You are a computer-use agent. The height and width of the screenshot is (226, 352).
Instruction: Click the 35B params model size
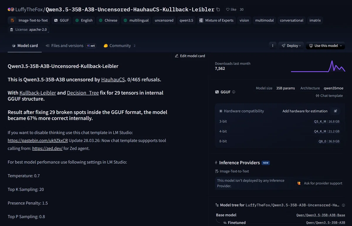(285, 88)
